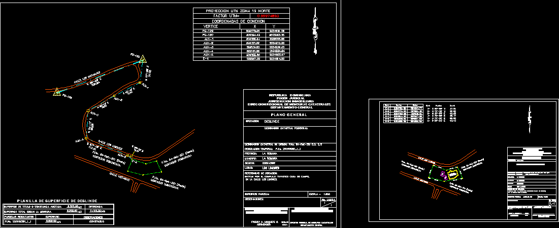Screen dimensions: 559x228
Task: Select the 'PLANILLA DE SUPERFICIE DE DESLINDE' heading
Action: (57, 201)
